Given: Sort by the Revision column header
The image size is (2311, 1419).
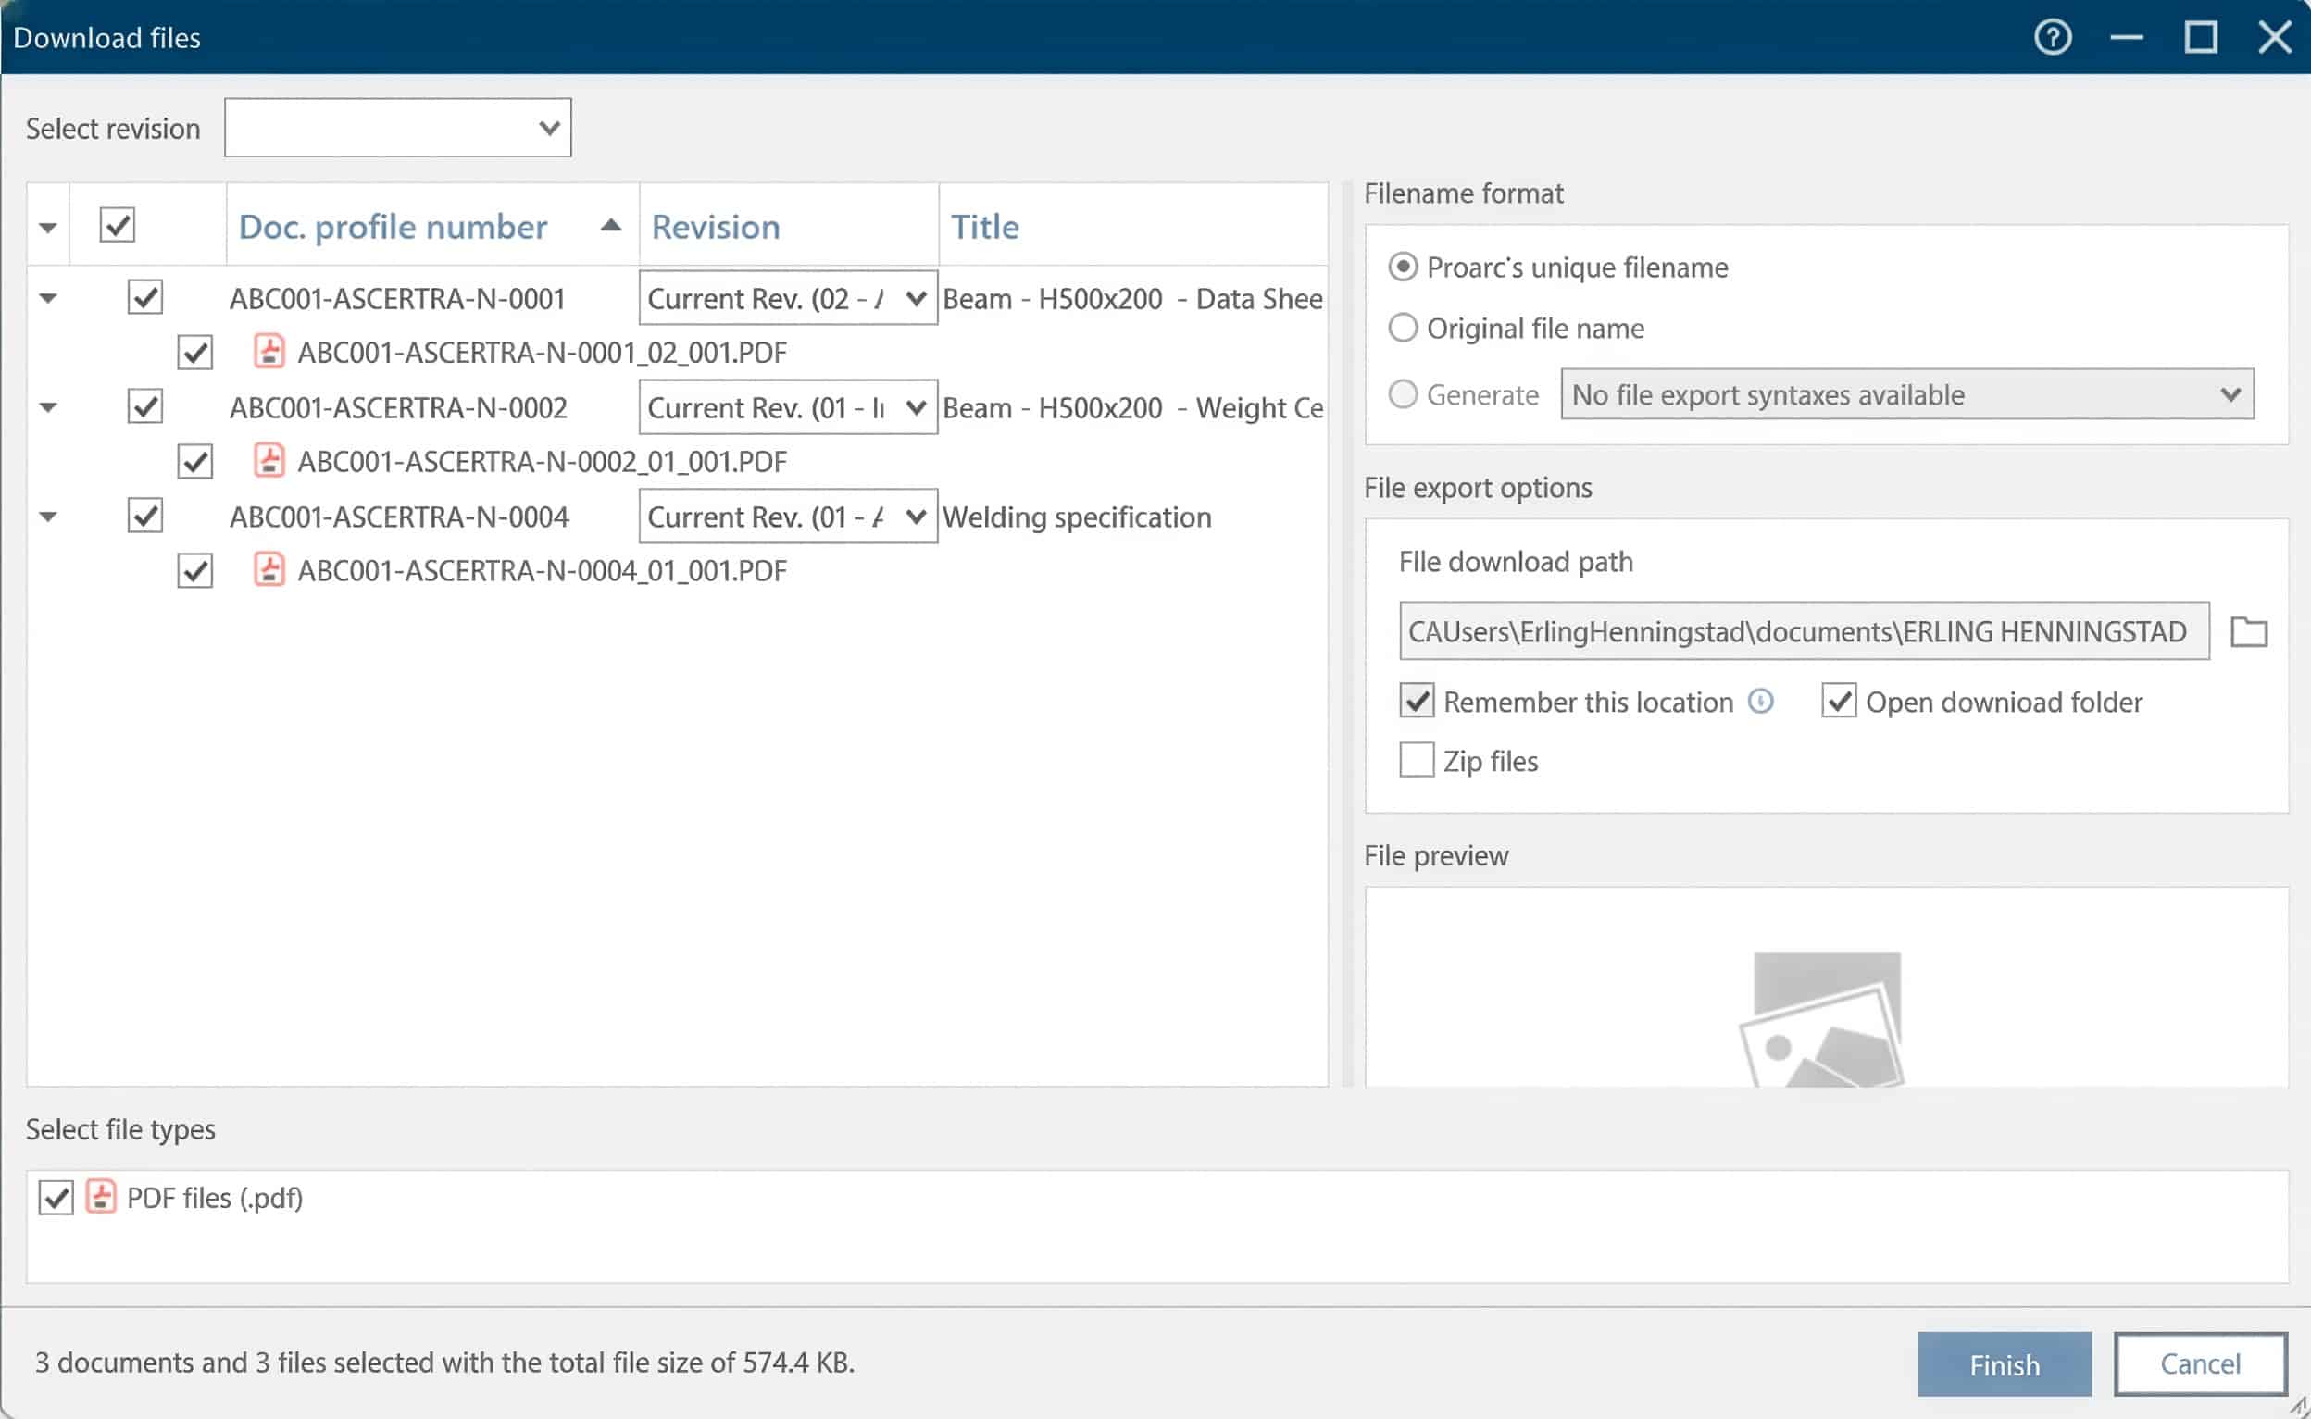Looking at the screenshot, I should [716, 226].
